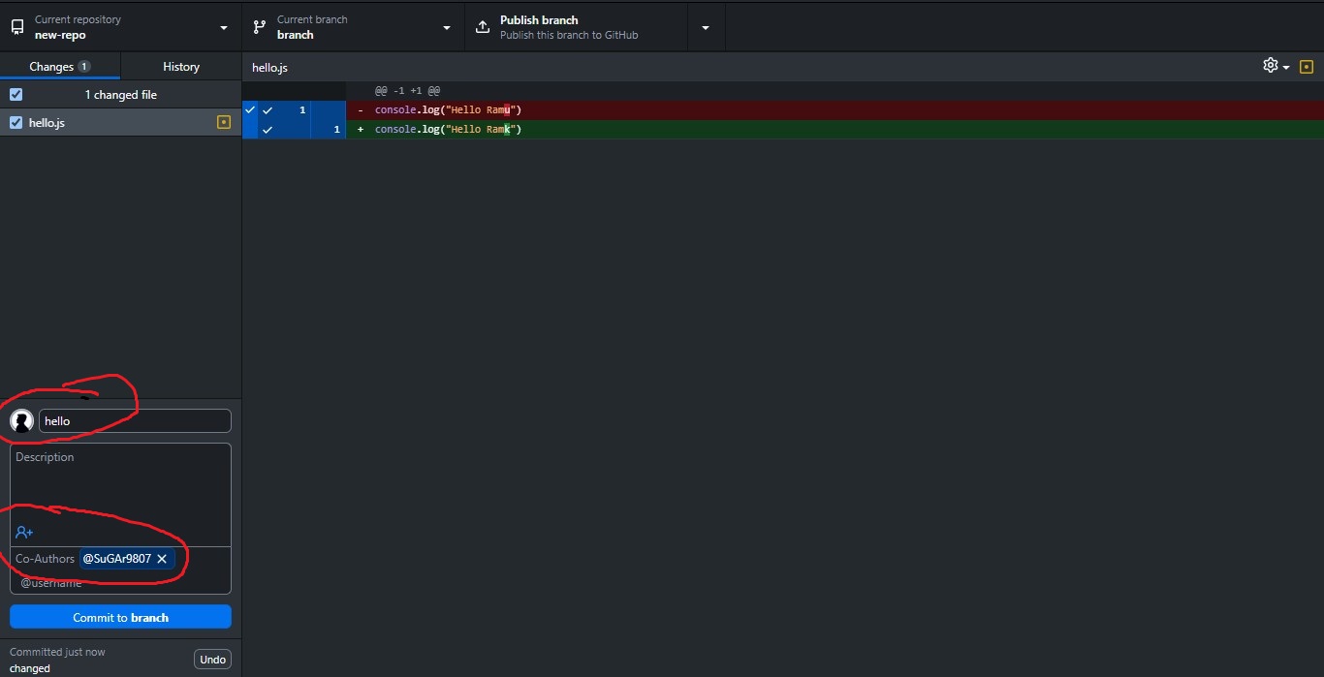Viewport: 1324px width, 677px height.
Task: Click the repository icon beside new-repo
Action: click(17, 27)
